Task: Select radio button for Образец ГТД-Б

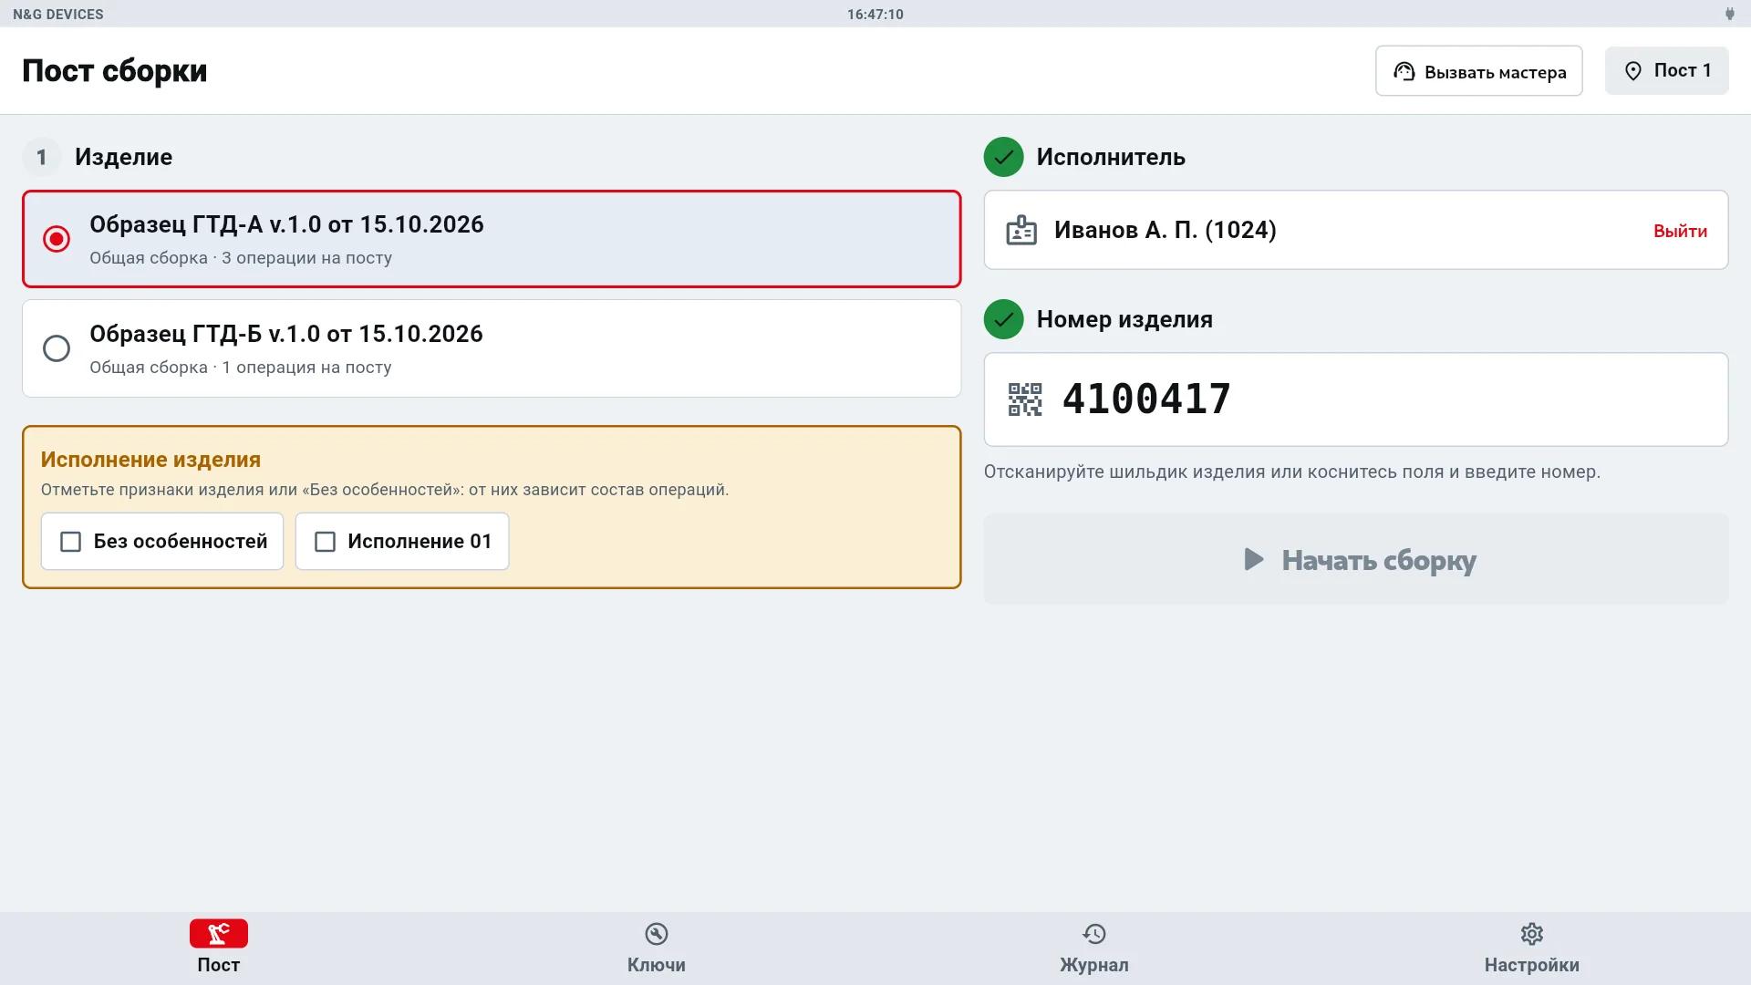Action: pyautogui.click(x=57, y=348)
